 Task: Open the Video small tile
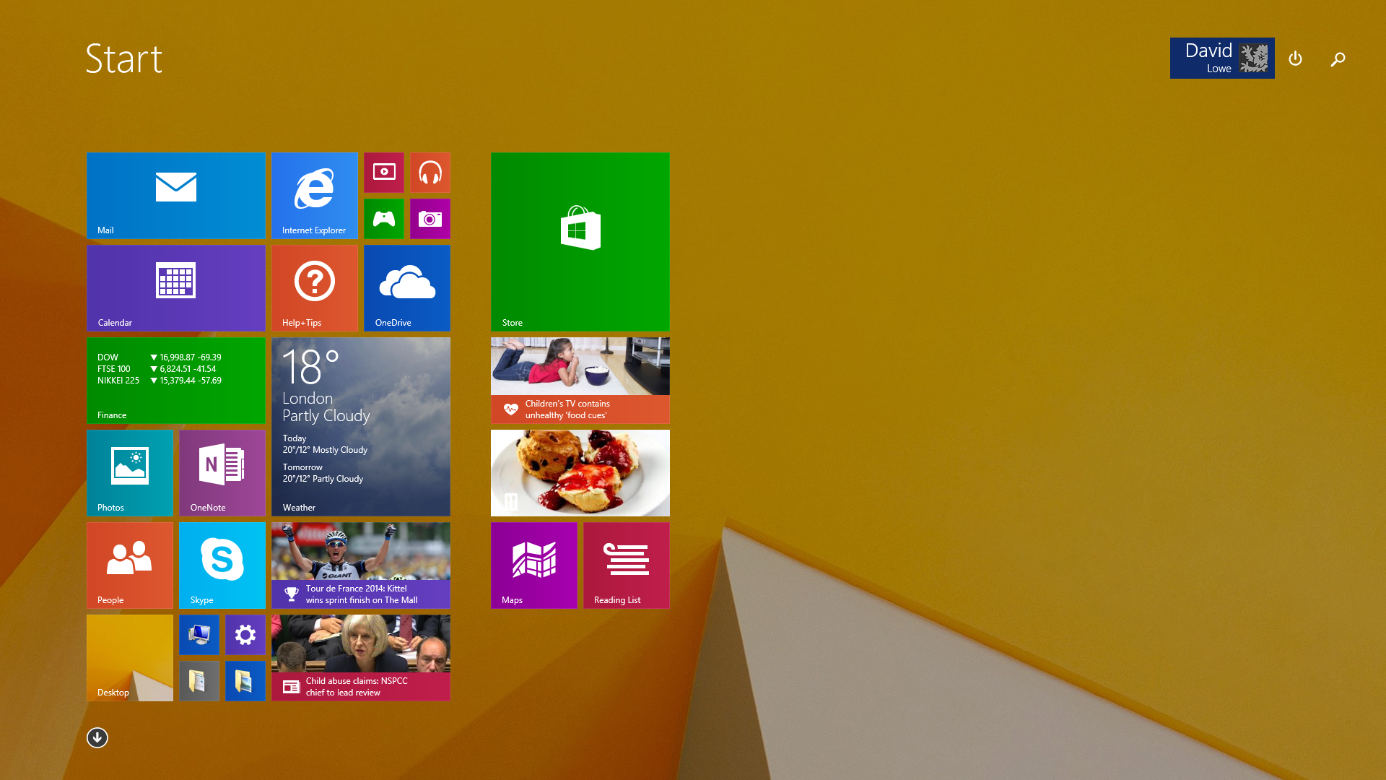[x=383, y=173]
